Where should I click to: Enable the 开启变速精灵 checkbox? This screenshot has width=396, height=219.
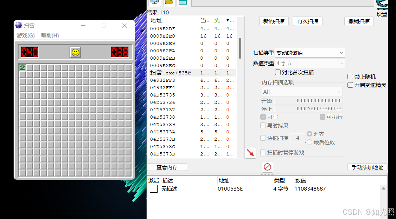pyautogui.click(x=350, y=85)
